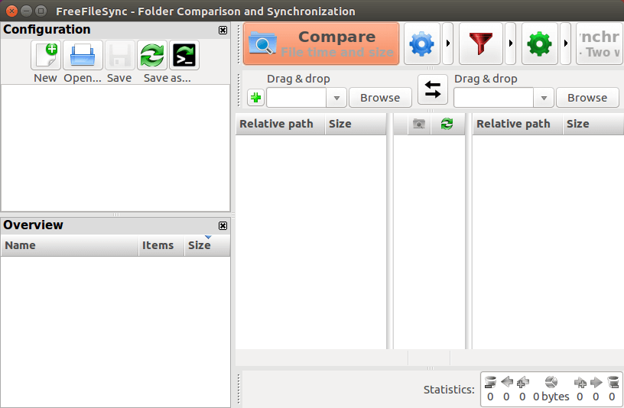Open the red funnel filter settings
The height and width of the screenshot is (408, 624).
coord(480,44)
